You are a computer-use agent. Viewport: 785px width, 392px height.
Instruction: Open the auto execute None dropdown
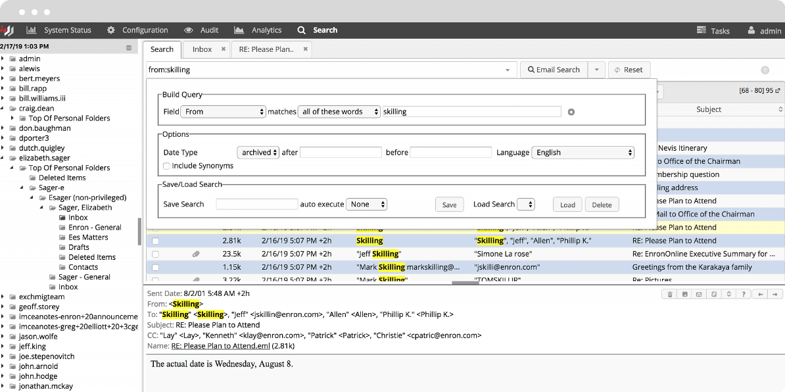pyautogui.click(x=366, y=204)
